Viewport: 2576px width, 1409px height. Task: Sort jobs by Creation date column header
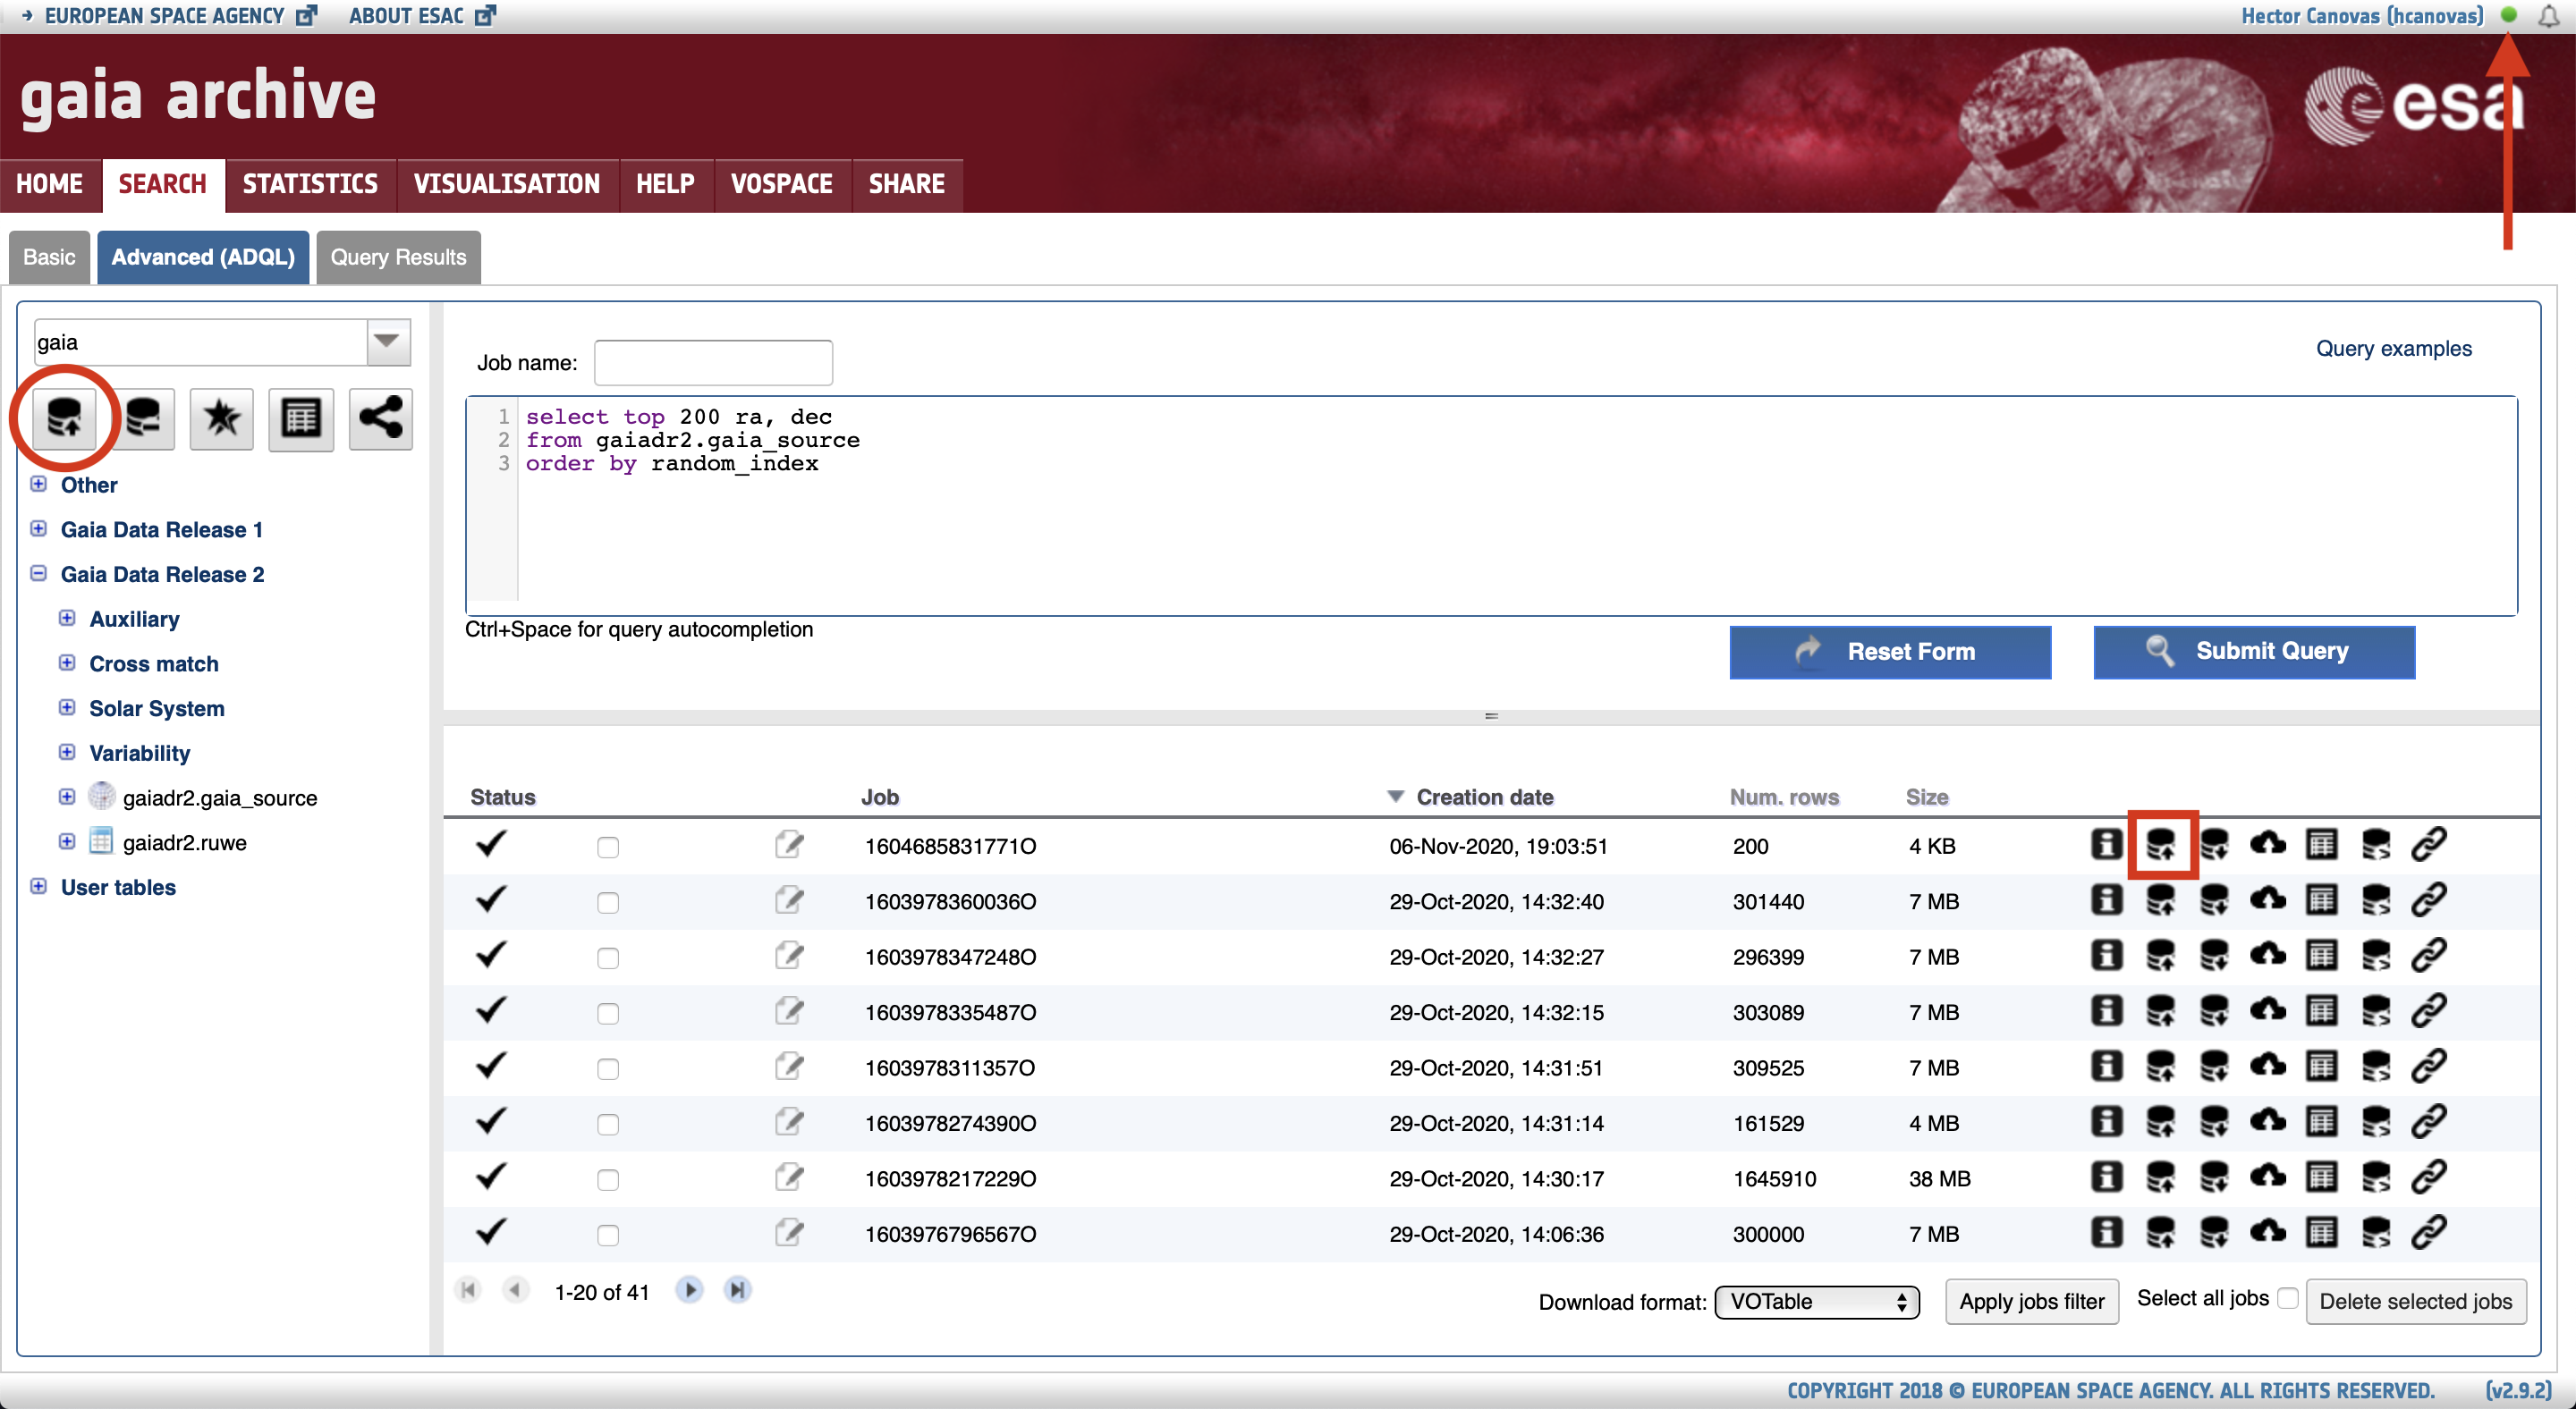1485,797
